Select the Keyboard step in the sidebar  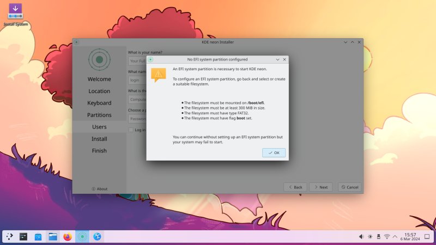99,103
